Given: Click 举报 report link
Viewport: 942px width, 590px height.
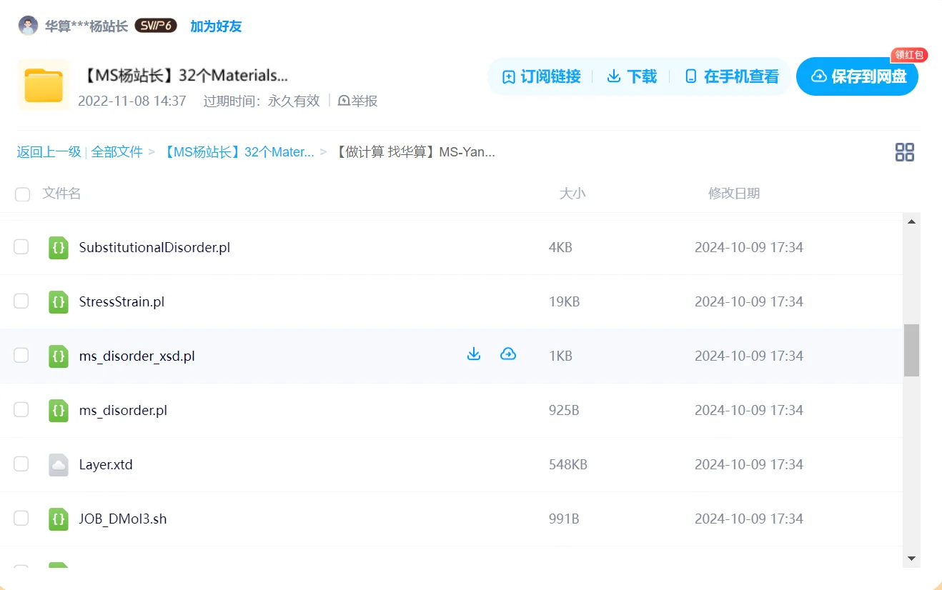Looking at the screenshot, I should [357, 101].
